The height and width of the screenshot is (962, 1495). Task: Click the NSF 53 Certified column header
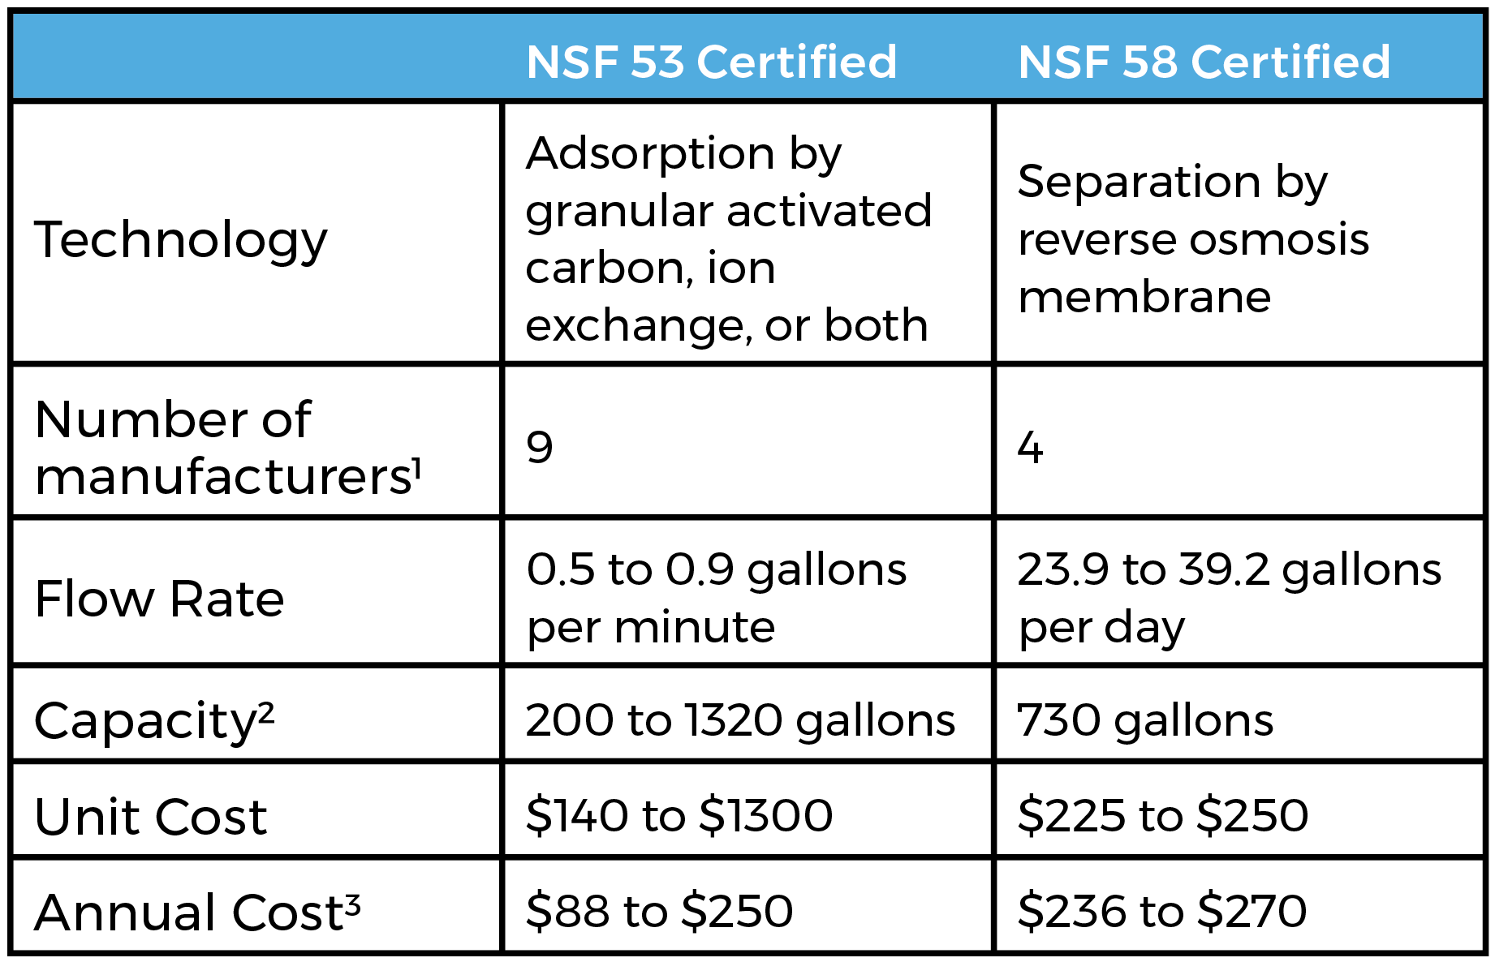[x=711, y=62]
